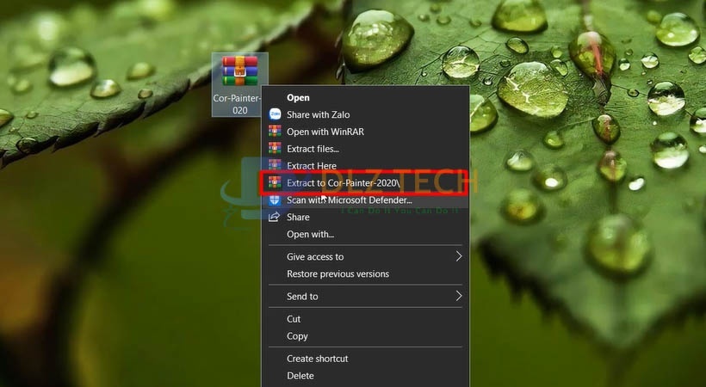
Task: Choose Share with Zalo
Action: (x=365, y=114)
